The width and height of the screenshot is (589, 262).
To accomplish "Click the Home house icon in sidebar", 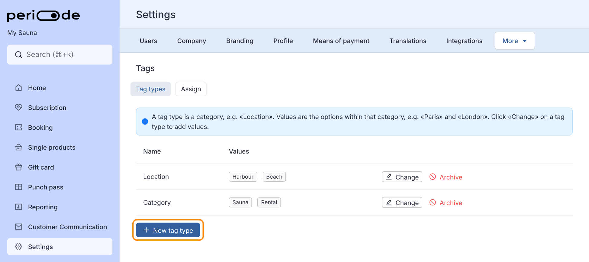I will (19, 88).
